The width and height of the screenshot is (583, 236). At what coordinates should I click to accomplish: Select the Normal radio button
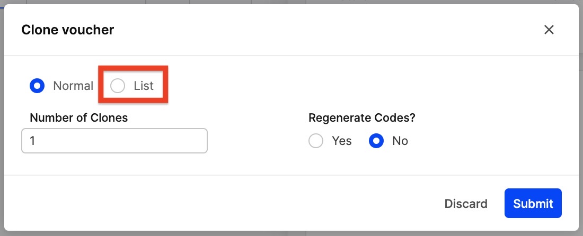37,86
